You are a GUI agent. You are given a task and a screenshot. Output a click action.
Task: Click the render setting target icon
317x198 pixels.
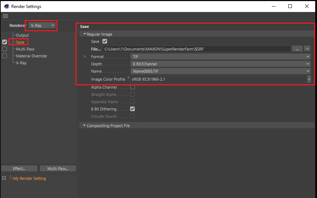click(x=4, y=178)
